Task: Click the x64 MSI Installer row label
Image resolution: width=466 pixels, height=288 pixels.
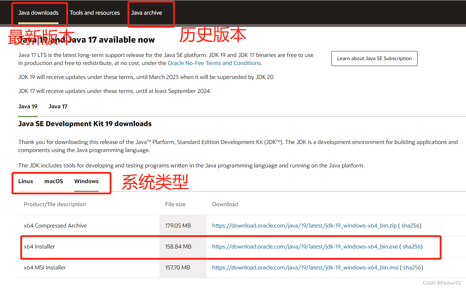Action: pyautogui.click(x=45, y=267)
